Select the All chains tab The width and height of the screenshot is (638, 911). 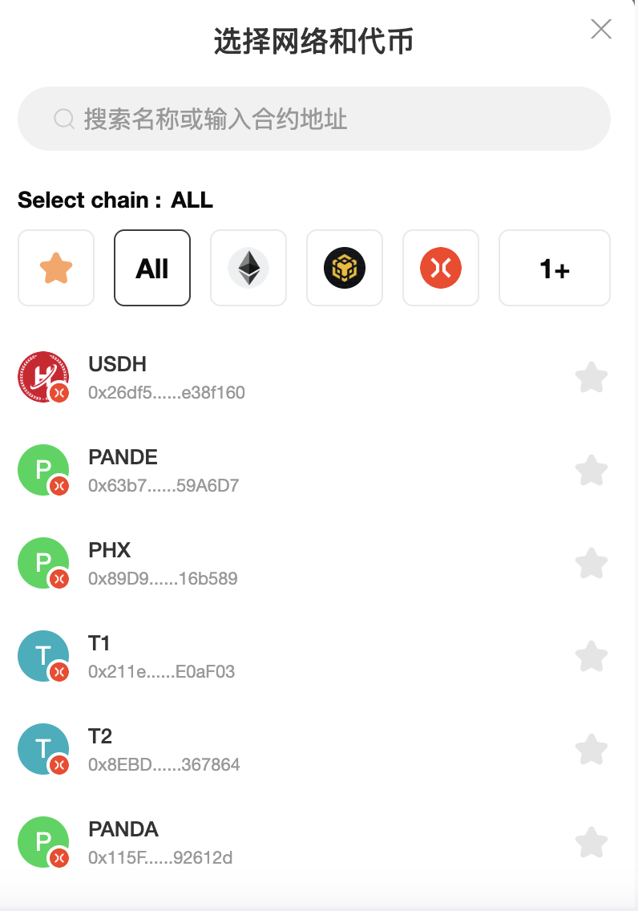pyautogui.click(x=152, y=268)
